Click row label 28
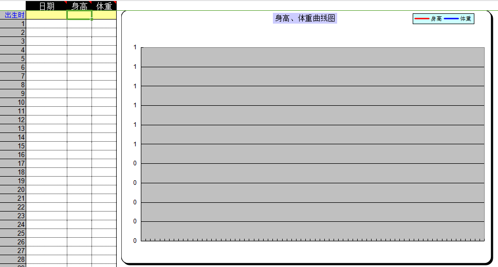The image size is (498, 267). (13, 259)
